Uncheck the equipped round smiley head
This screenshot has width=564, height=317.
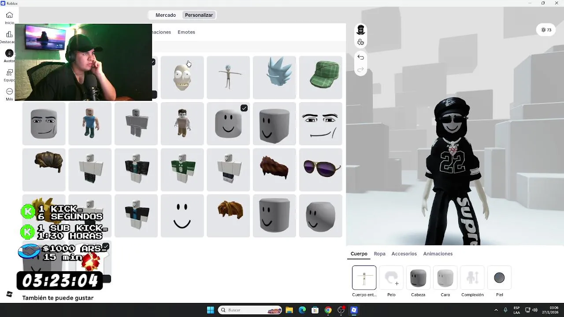228,124
